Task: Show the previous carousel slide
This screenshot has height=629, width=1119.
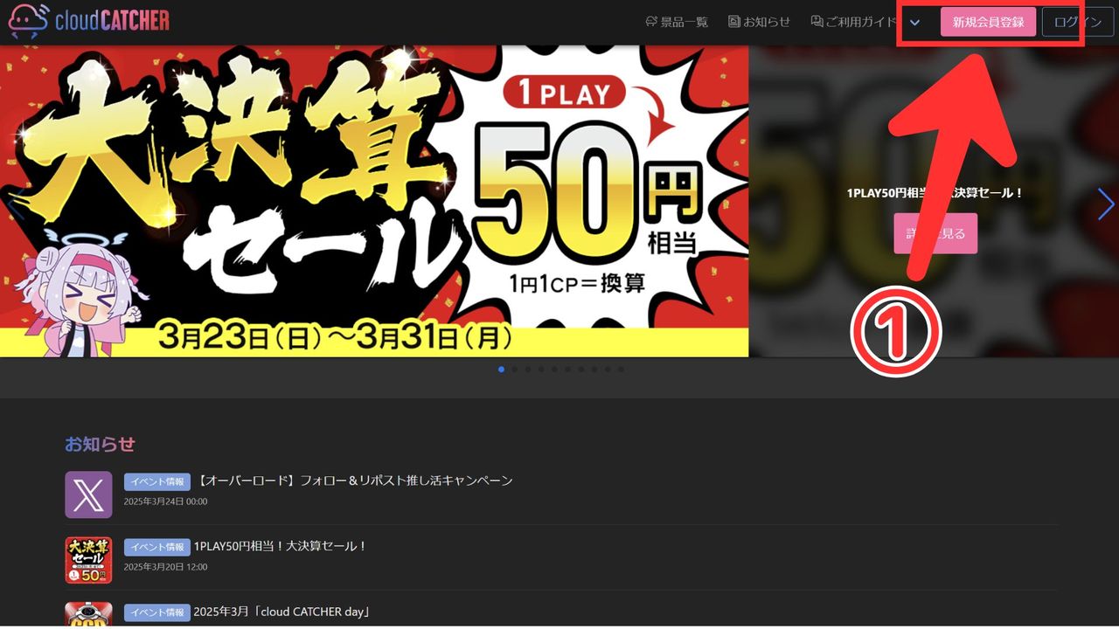Action: pyautogui.click(x=14, y=204)
